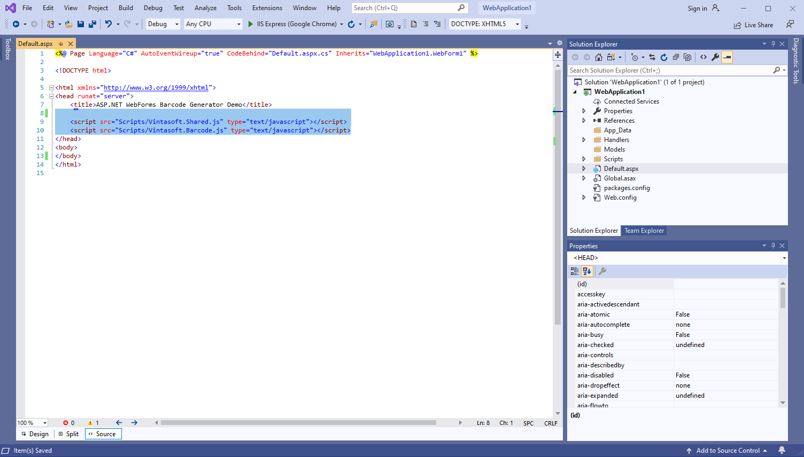The width and height of the screenshot is (804, 457).
Task: Toggle Categorized view in Properties panel
Action: click(x=575, y=271)
